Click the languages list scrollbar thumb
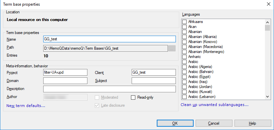The image size is (274, 130). [x=267, y=28]
